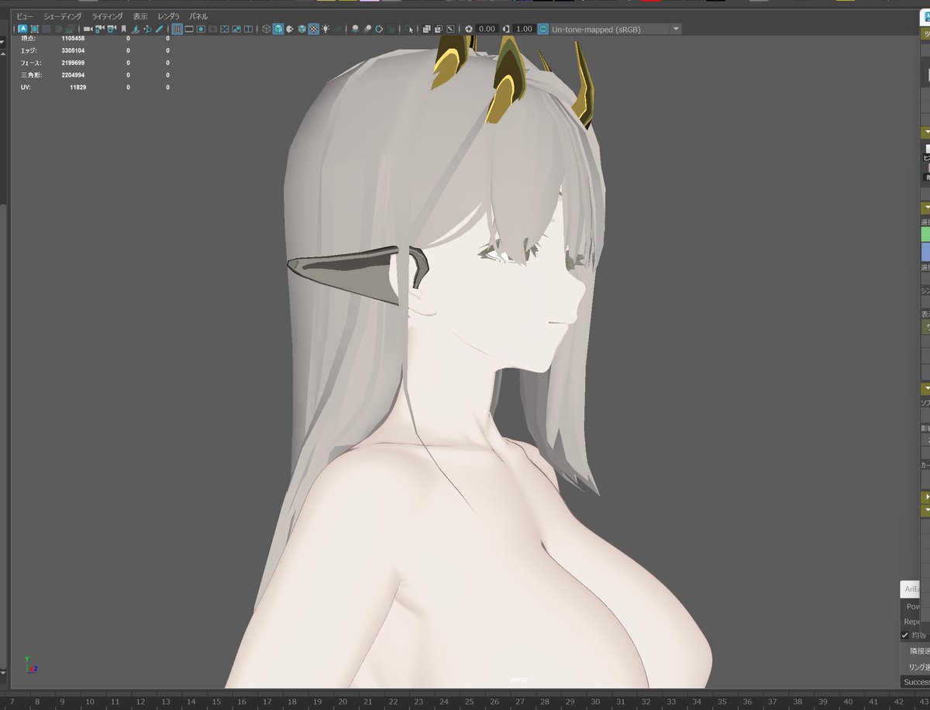
Task: Uncheck the 均等 checkbox
Action: pos(904,635)
